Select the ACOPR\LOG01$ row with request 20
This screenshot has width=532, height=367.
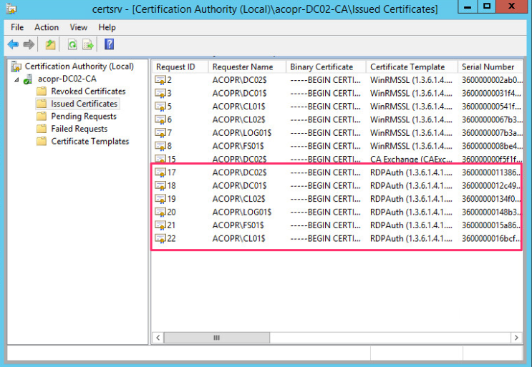click(x=337, y=212)
